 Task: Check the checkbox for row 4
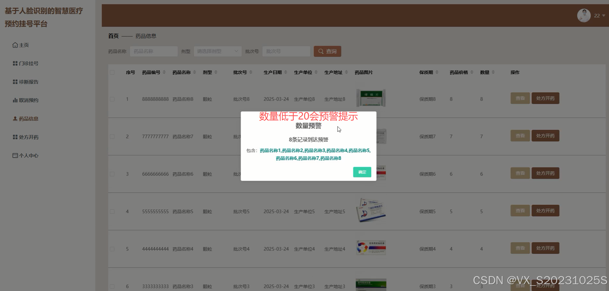[x=112, y=212]
